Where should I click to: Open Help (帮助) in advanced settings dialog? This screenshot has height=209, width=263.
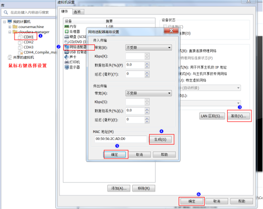tap(164, 154)
